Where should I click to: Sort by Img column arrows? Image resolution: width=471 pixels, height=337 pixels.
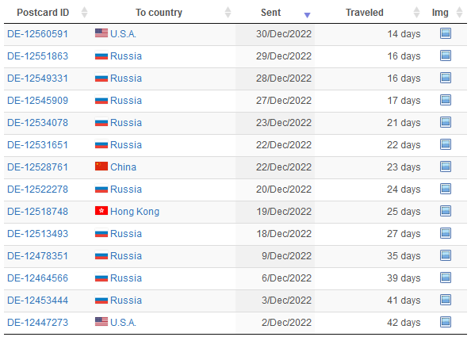click(459, 13)
